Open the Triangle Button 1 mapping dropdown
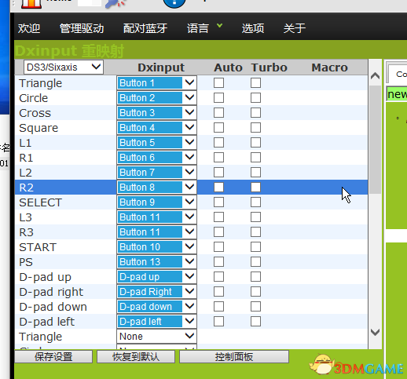This screenshot has width=407, height=379. click(156, 83)
